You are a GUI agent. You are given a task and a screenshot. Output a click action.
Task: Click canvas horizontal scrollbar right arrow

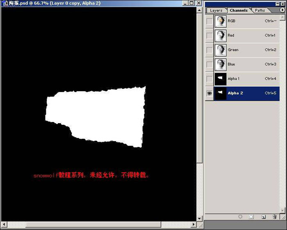click(x=194, y=225)
